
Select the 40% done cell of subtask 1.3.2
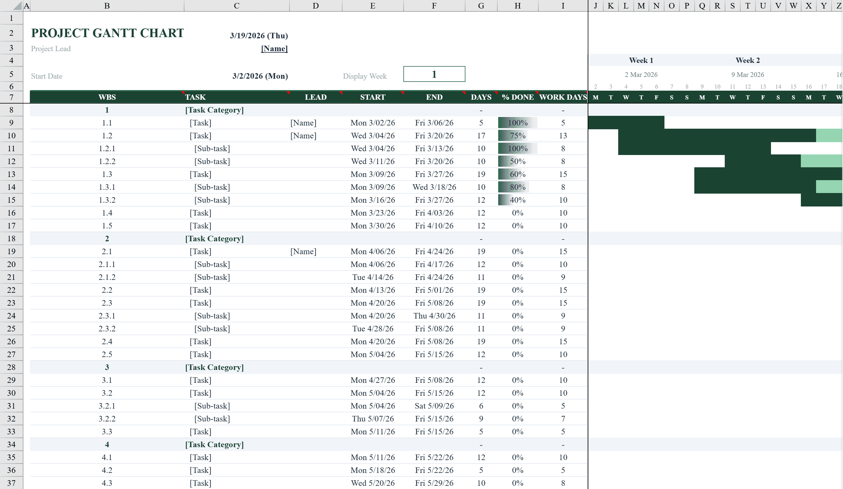(518, 200)
